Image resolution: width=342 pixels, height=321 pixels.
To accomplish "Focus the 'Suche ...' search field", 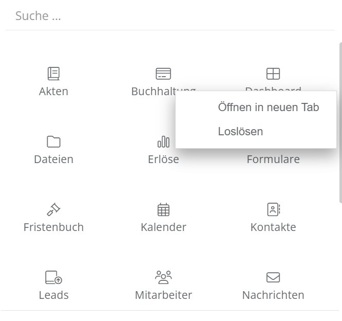I will [169, 16].
